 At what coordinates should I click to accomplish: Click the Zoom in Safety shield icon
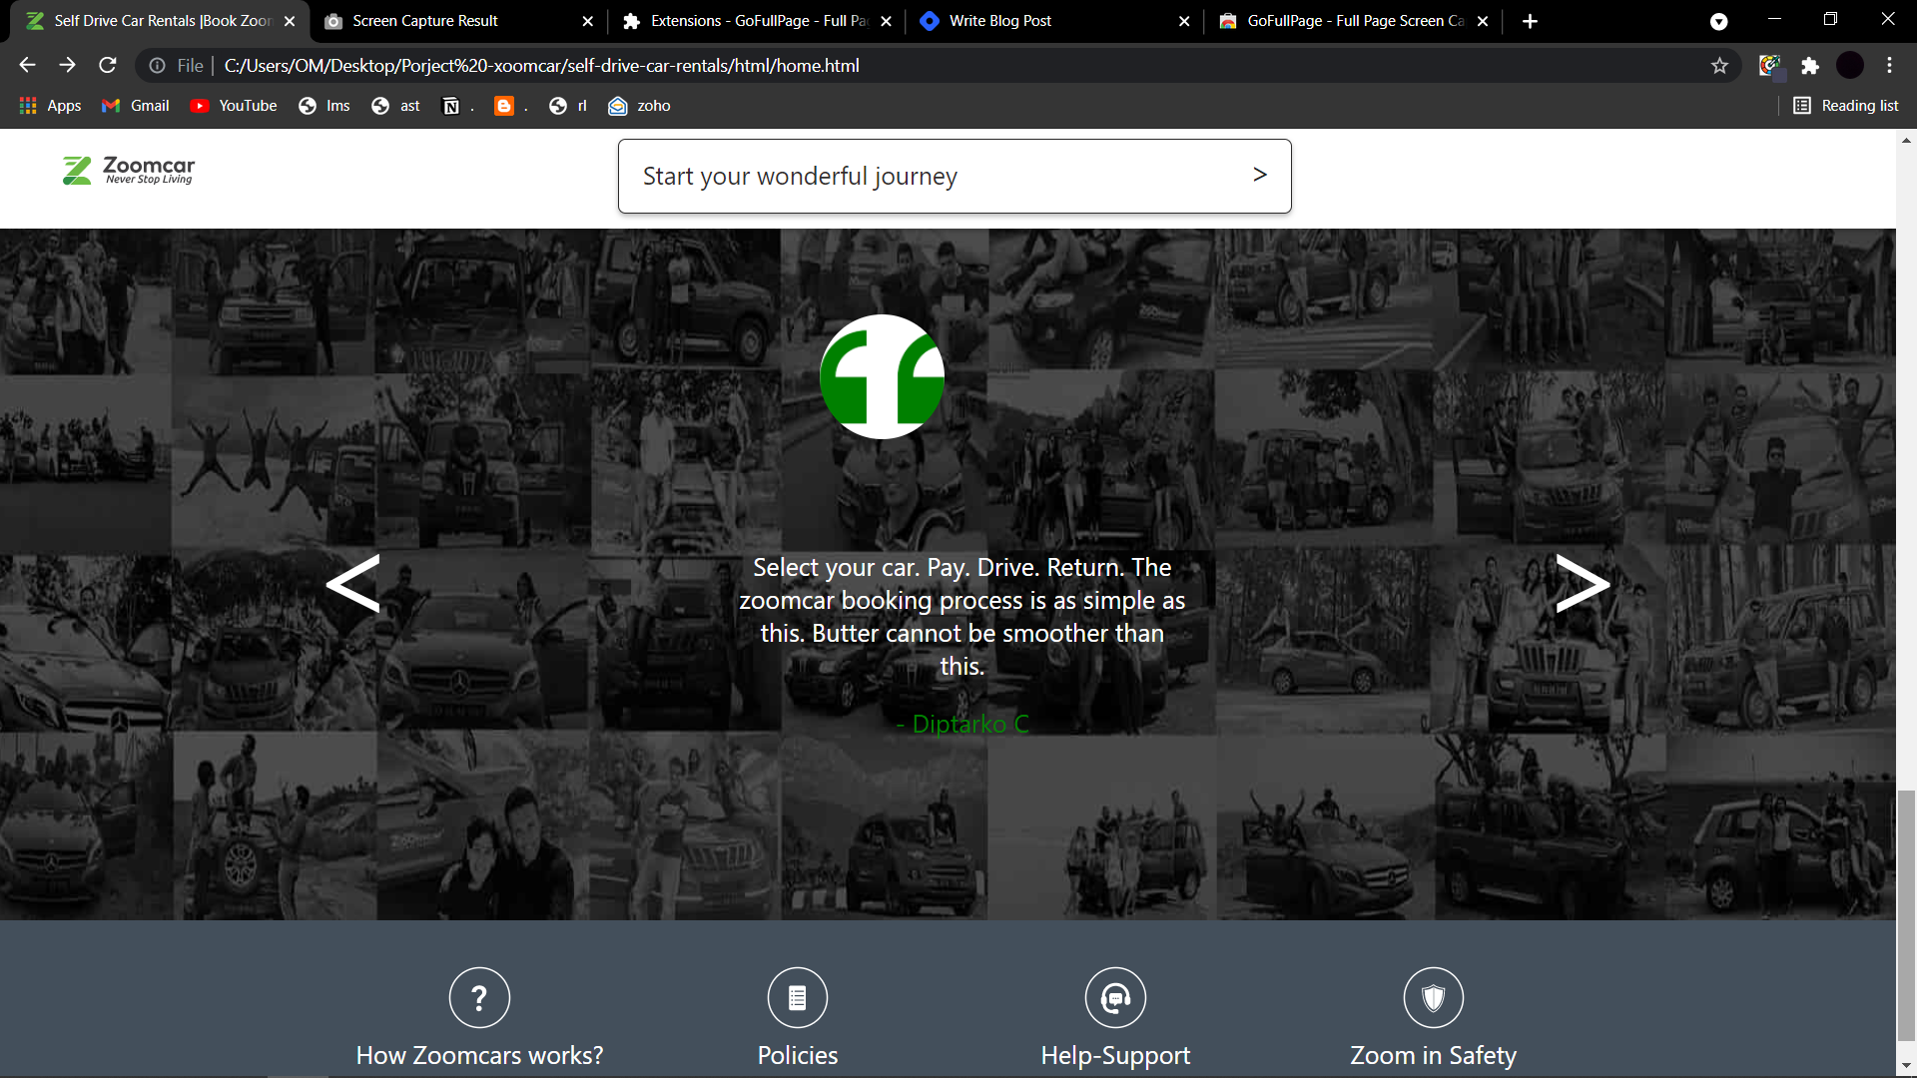point(1433,997)
